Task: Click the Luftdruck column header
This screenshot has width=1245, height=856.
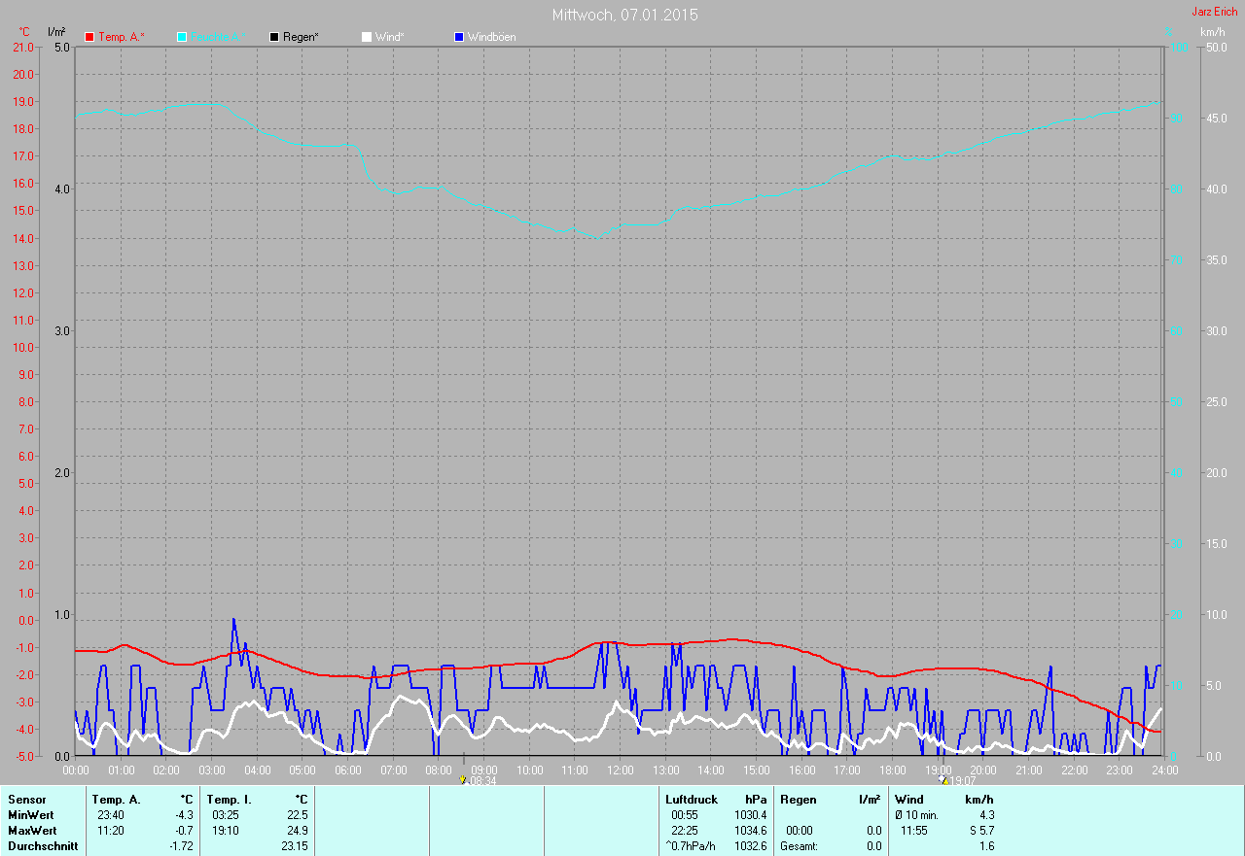Action: click(x=691, y=800)
